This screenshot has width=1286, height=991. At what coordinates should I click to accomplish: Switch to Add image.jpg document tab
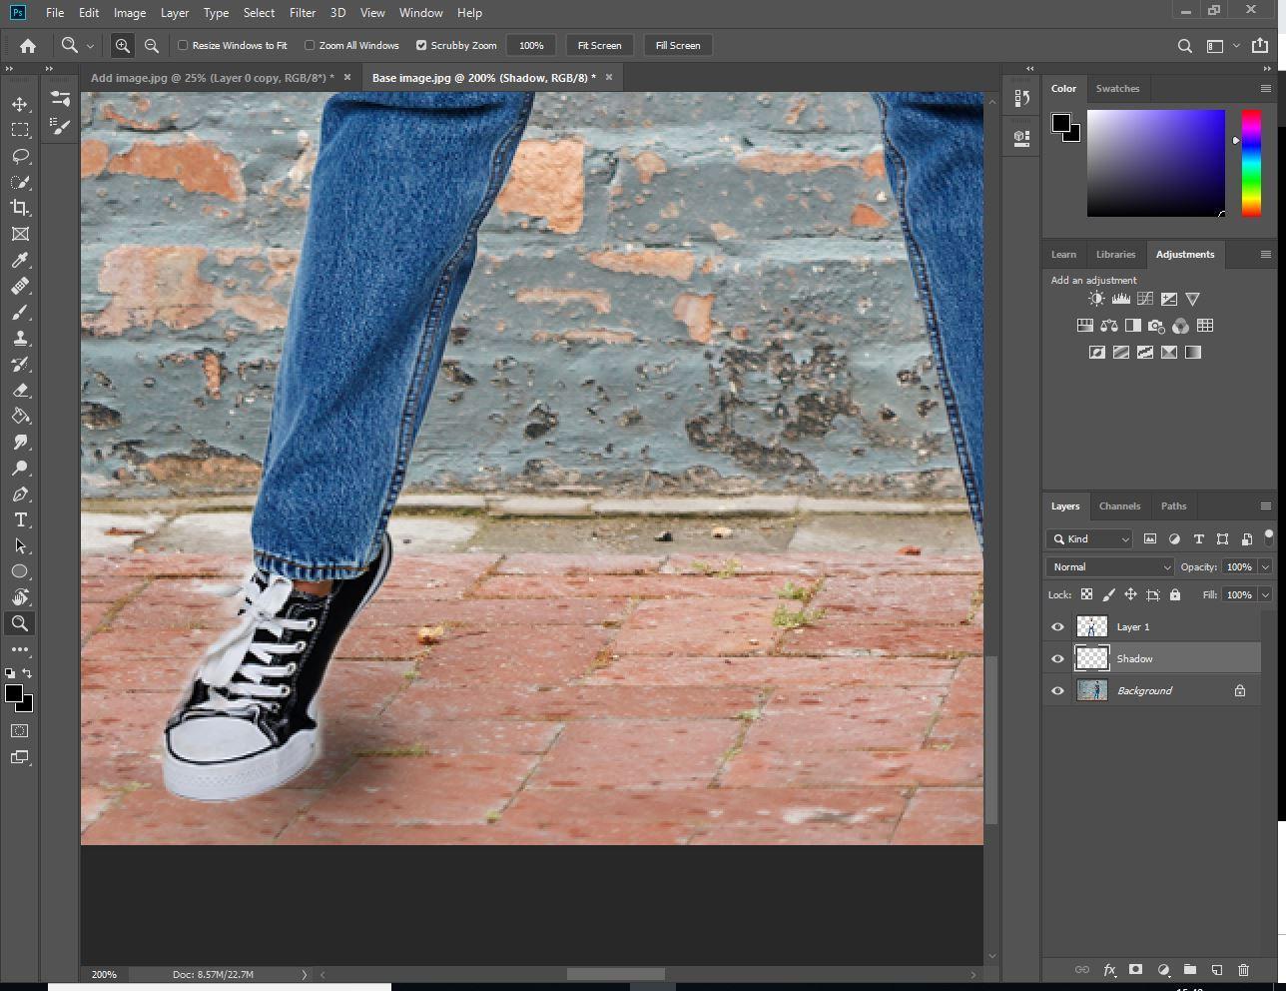pyautogui.click(x=212, y=77)
